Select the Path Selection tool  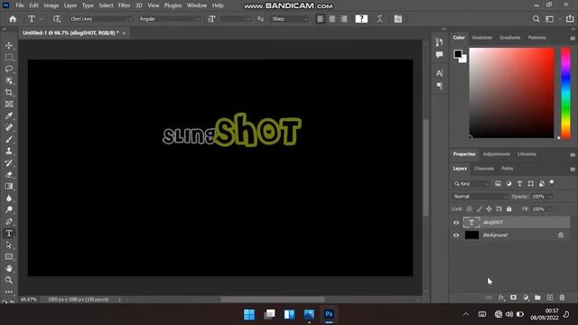coord(9,245)
